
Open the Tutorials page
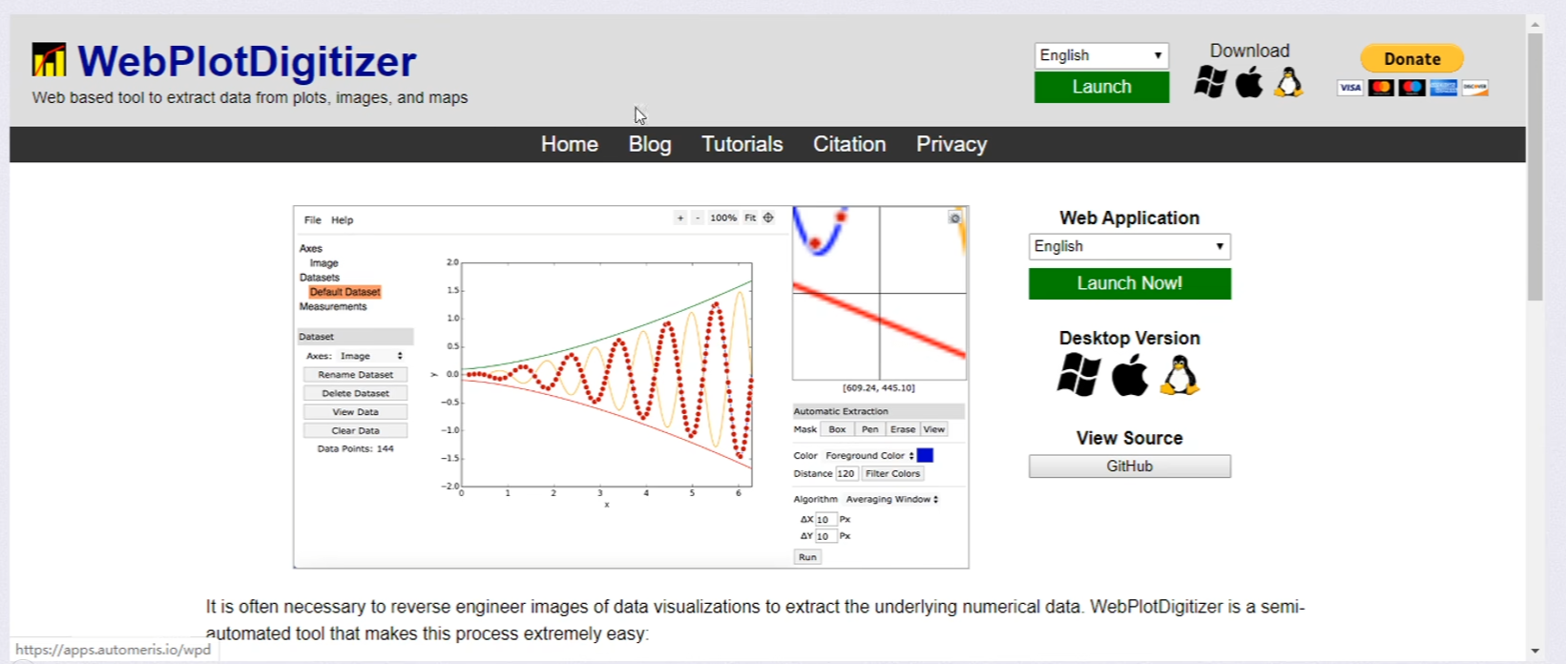pyautogui.click(x=742, y=144)
